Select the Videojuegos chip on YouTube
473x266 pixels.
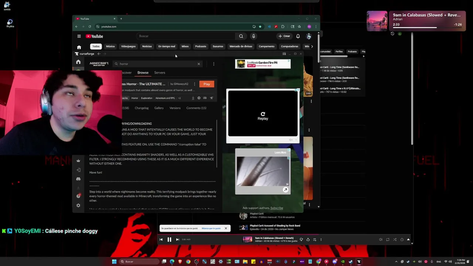[x=128, y=47]
